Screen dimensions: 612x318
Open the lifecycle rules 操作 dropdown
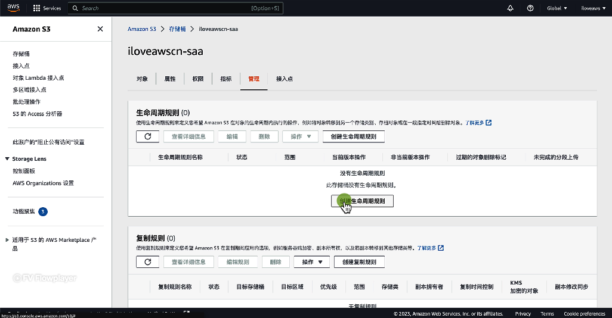[x=300, y=136]
